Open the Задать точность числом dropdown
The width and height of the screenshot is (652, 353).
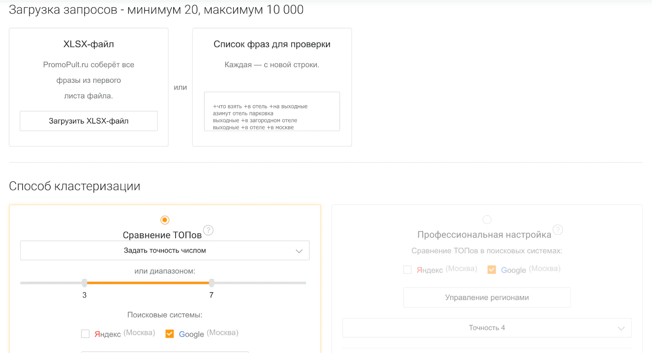point(165,251)
